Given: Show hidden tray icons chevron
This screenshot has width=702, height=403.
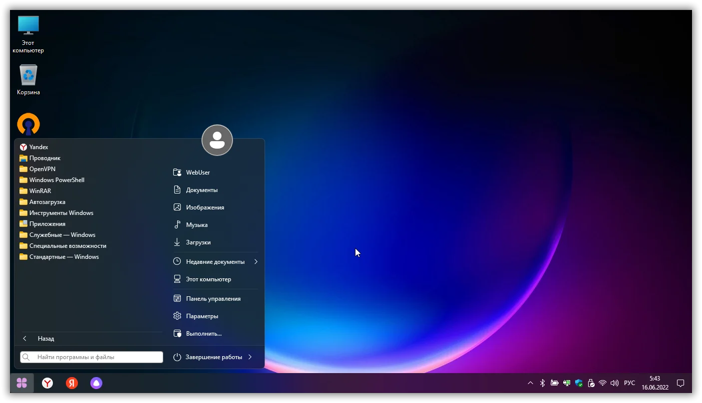Looking at the screenshot, I should [x=530, y=383].
